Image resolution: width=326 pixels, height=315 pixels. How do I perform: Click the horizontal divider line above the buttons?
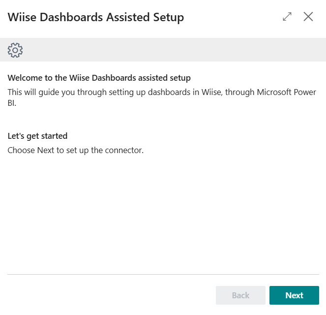[x=163, y=274]
